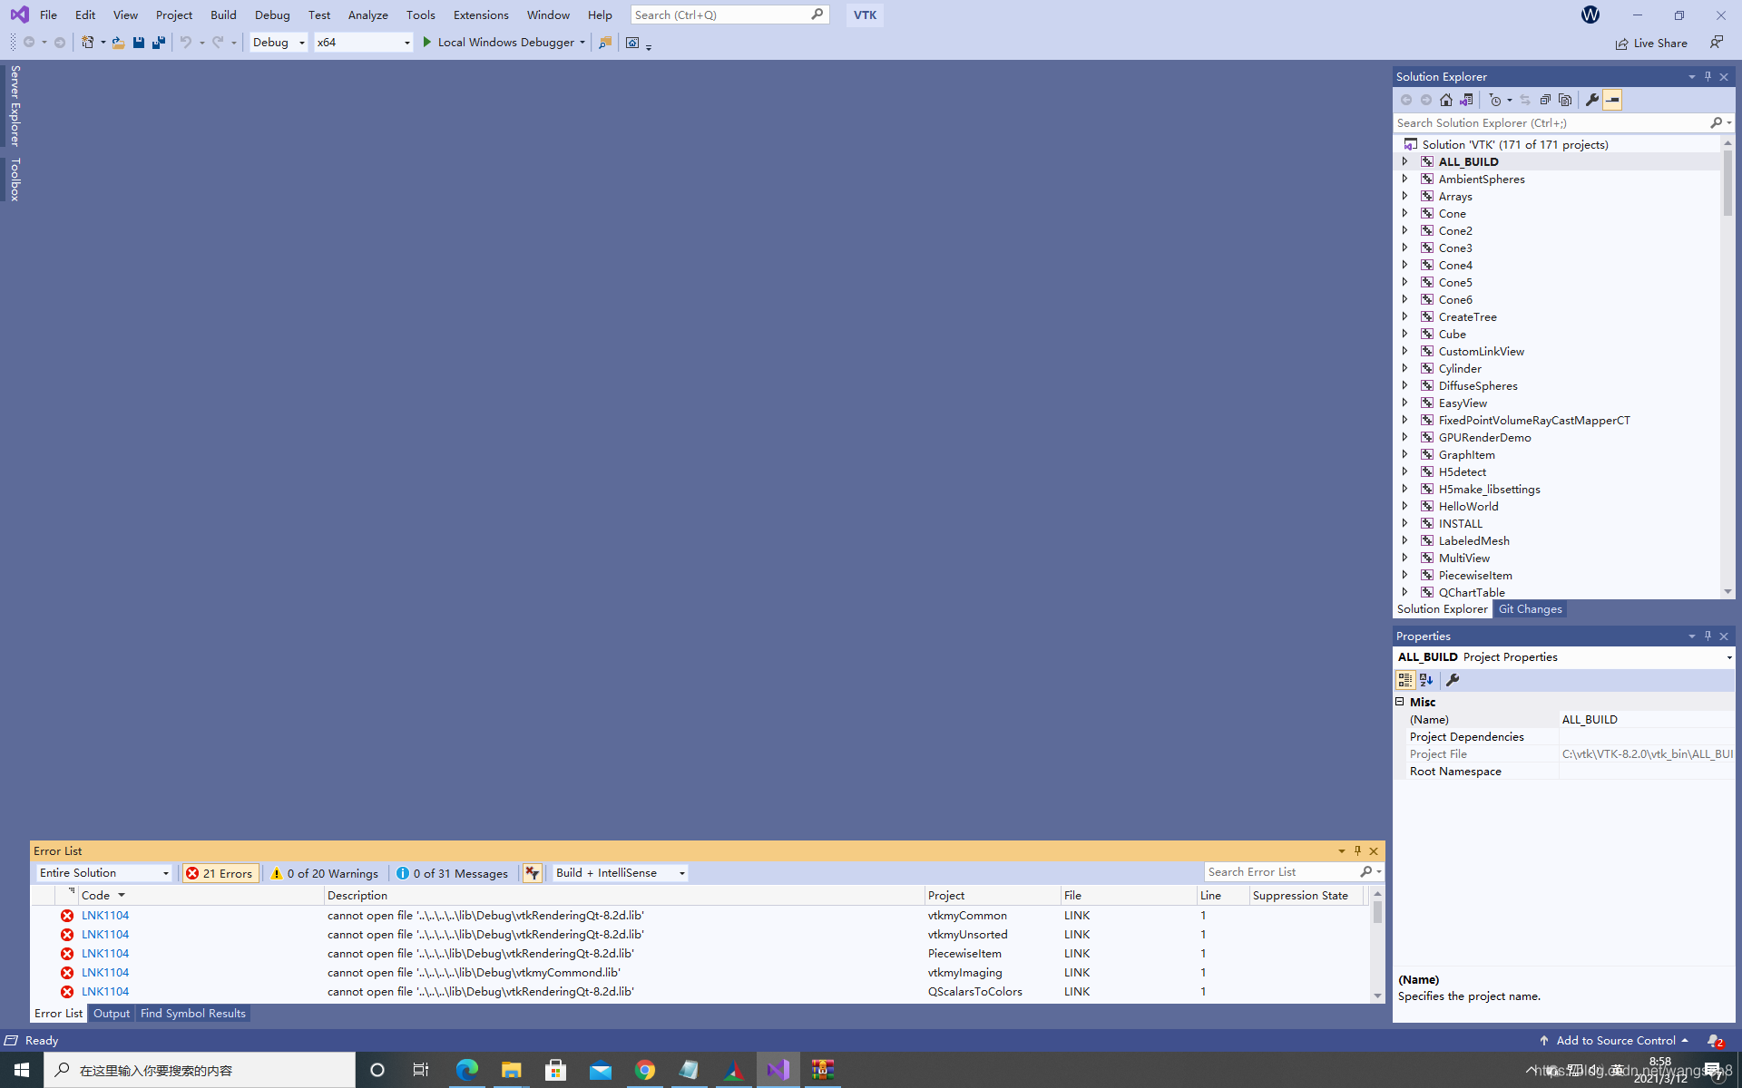Click the Error List vertical scrollbar thumb
Image resolution: width=1742 pixels, height=1088 pixels.
pyautogui.click(x=1377, y=911)
